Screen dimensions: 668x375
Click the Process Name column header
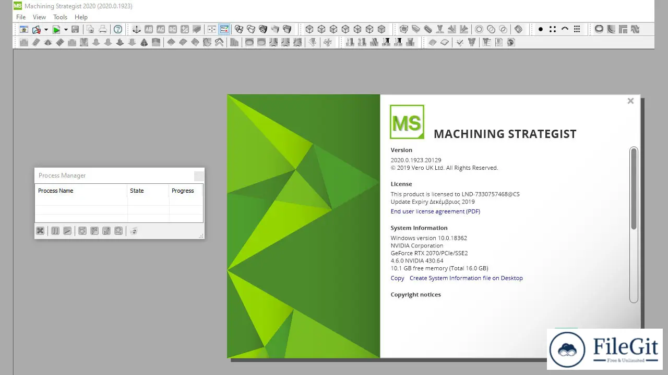click(x=81, y=191)
